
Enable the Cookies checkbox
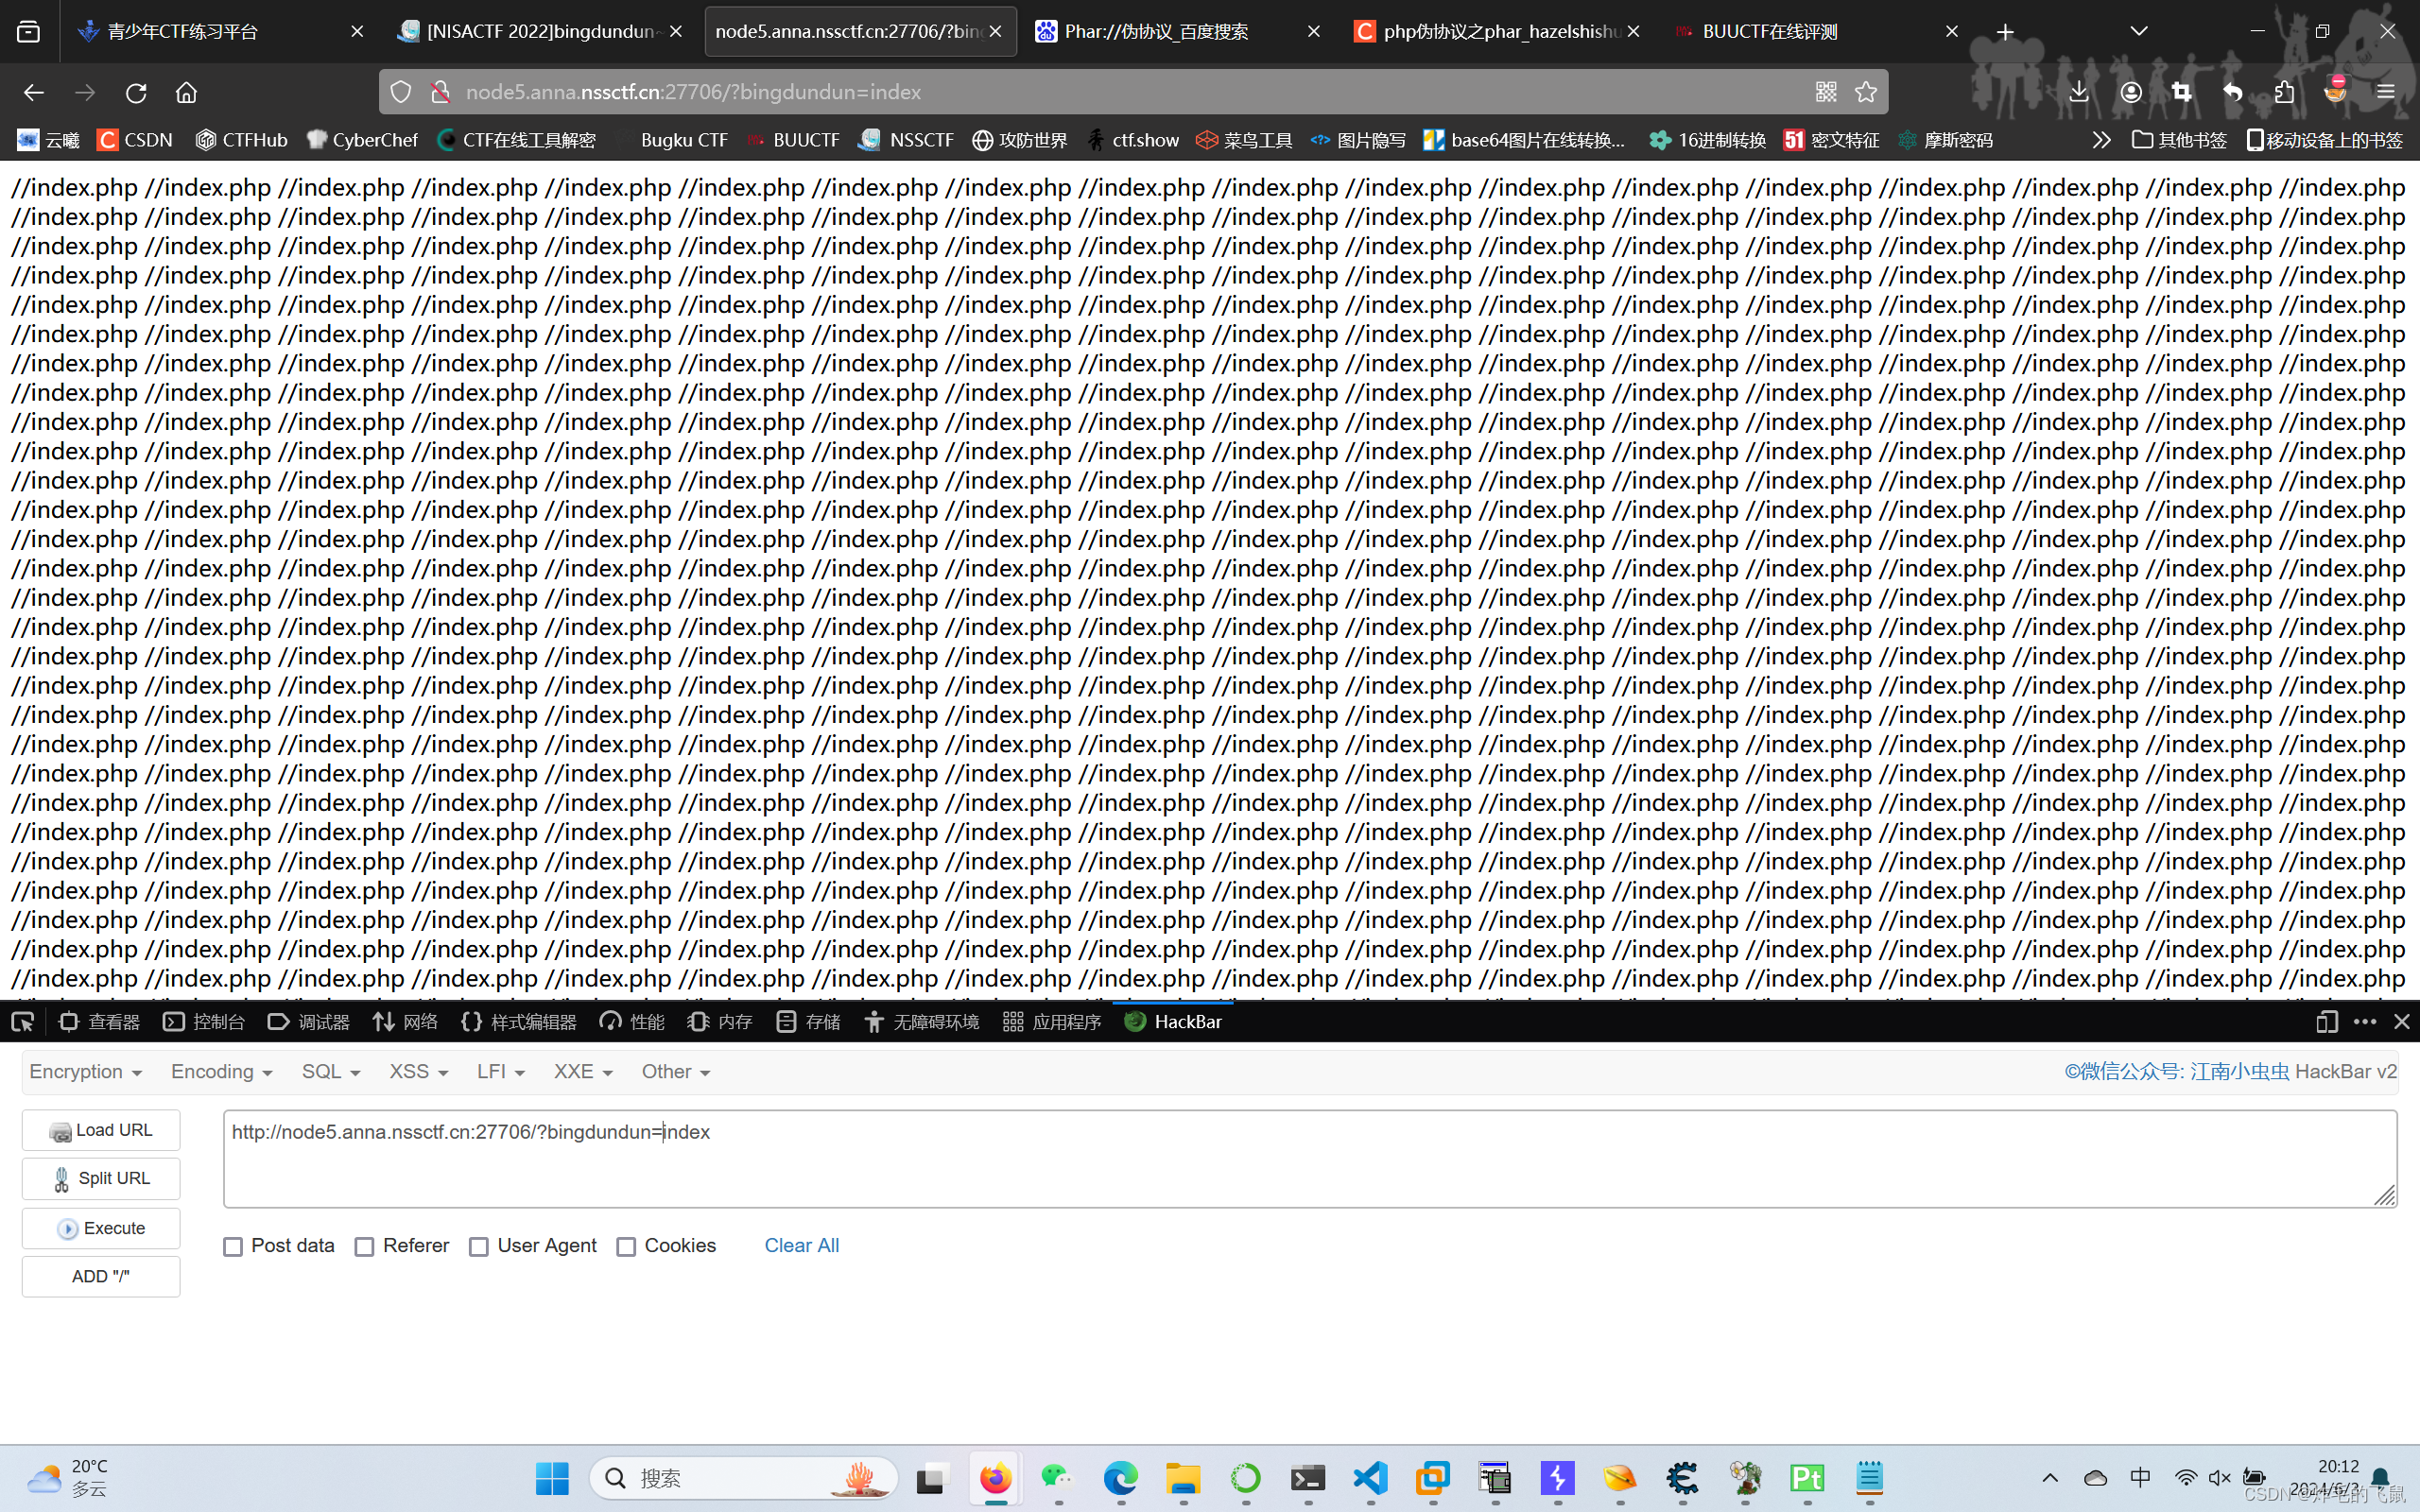pyautogui.click(x=626, y=1246)
